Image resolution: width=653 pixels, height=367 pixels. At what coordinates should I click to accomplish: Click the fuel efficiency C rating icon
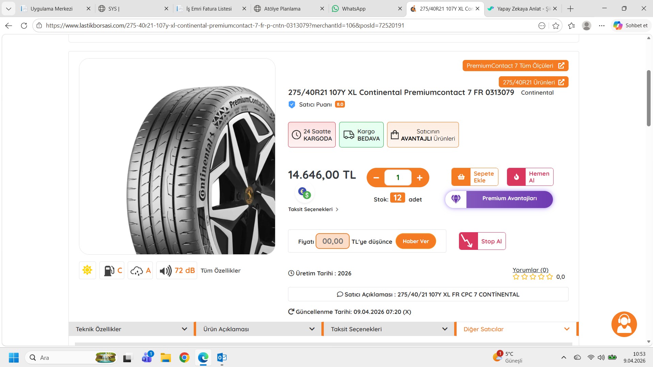(112, 271)
